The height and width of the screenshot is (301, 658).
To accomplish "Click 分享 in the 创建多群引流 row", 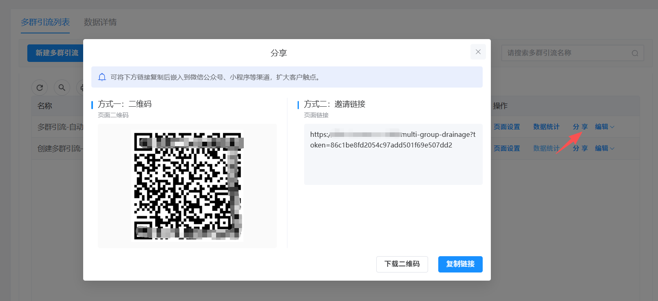I will [x=580, y=148].
